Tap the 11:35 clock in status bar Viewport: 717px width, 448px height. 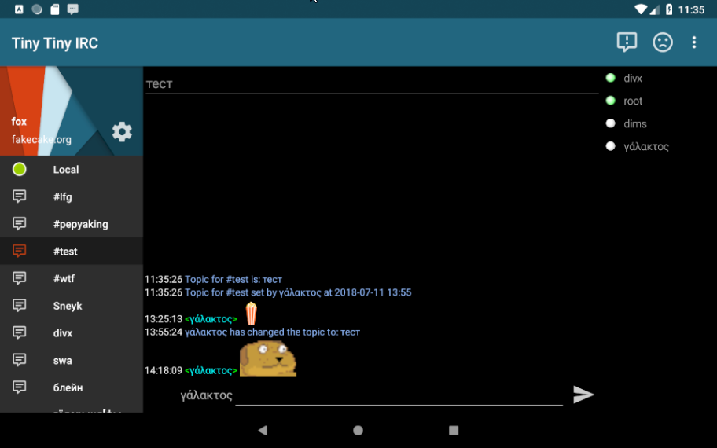[x=691, y=9]
